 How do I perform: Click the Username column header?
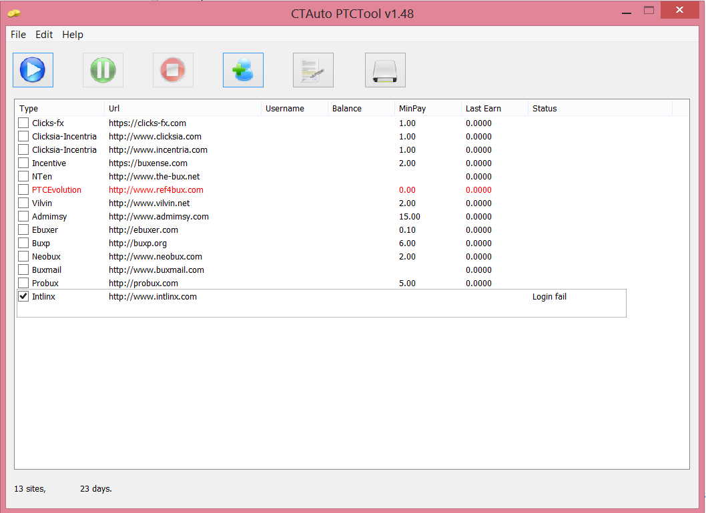coord(294,109)
